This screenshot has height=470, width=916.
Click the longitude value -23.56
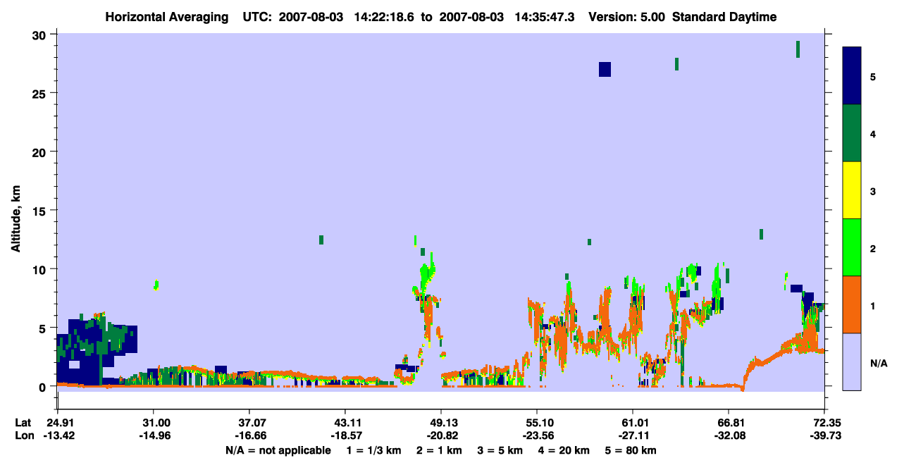click(x=537, y=435)
